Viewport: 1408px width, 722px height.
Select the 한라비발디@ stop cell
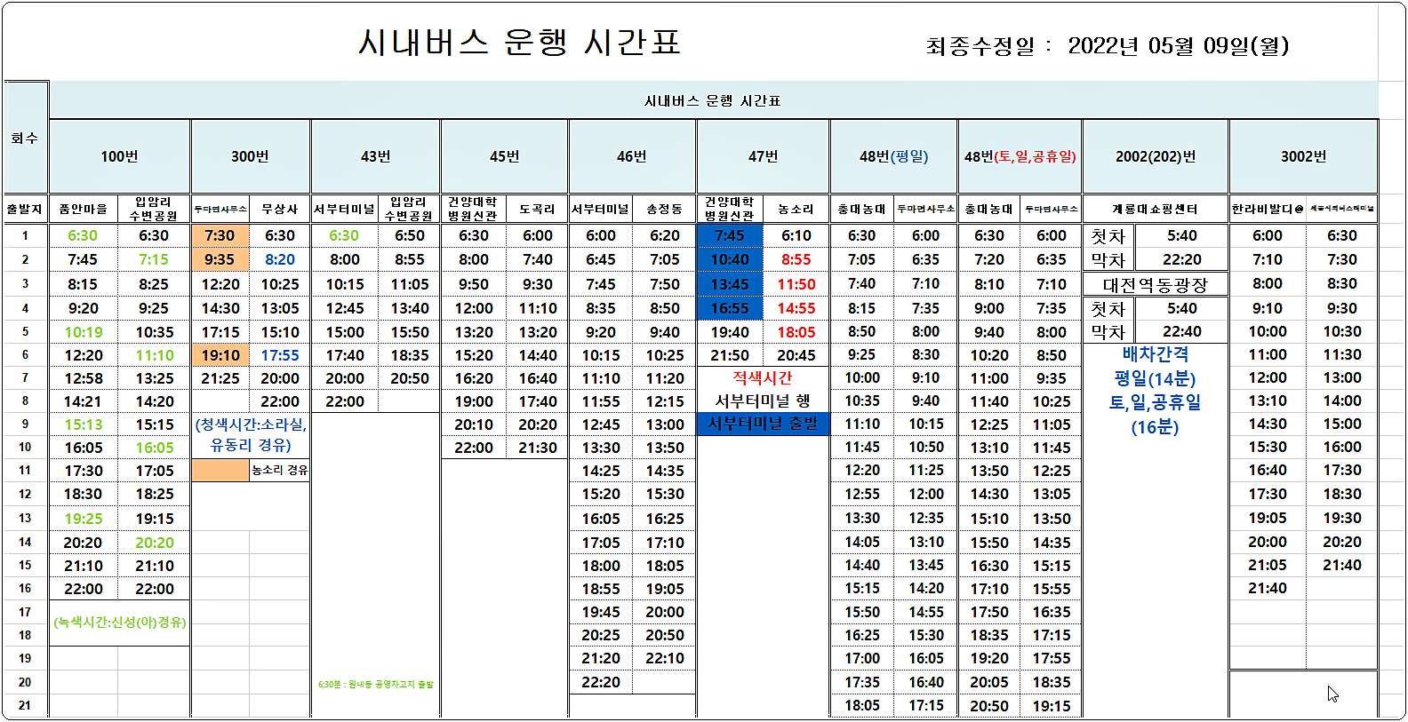pos(1268,209)
